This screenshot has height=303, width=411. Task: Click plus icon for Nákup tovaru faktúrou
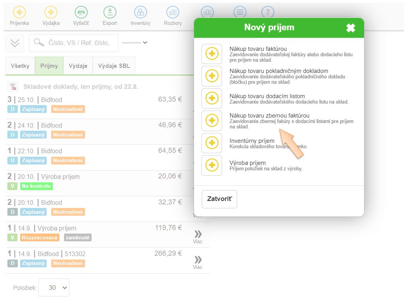(212, 54)
